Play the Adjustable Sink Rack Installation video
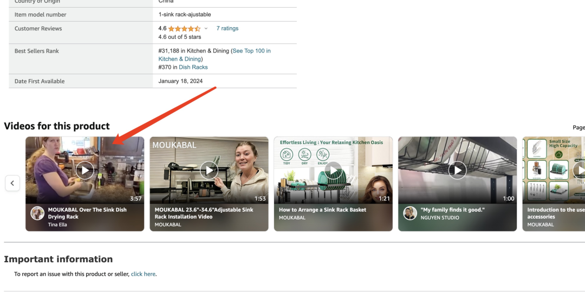 click(x=209, y=170)
